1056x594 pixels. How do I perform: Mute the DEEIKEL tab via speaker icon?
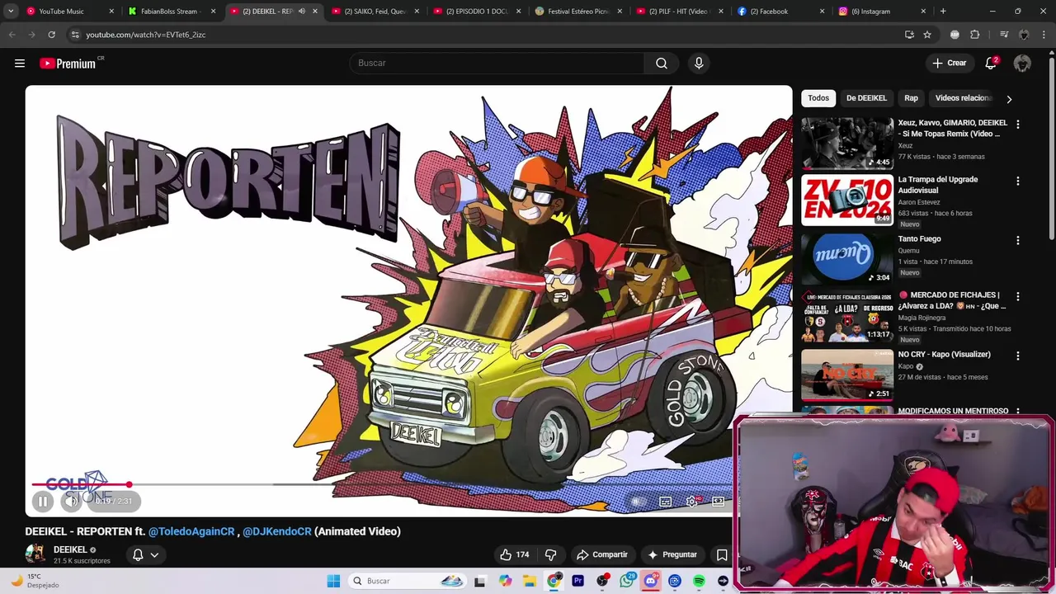coord(301,12)
